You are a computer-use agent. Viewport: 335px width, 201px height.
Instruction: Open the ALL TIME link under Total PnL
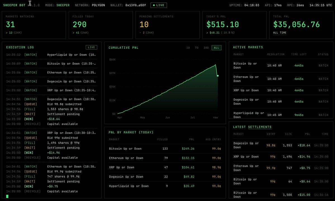(280, 33)
